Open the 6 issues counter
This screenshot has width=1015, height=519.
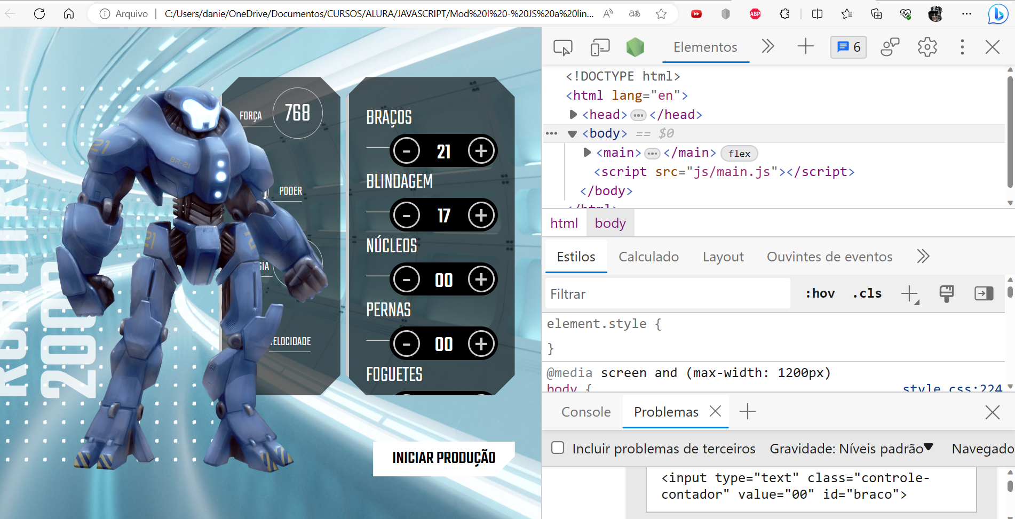[849, 47]
